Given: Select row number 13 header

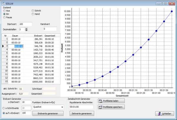Looking at the screenshot, I should point(5,81).
